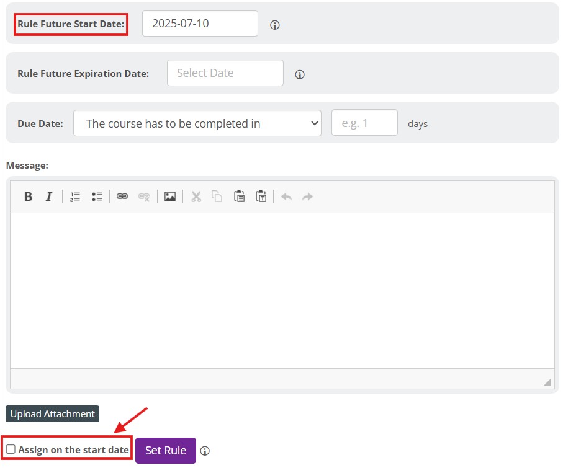Image resolution: width=563 pixels, height=468 pixels.
Task: Click the days number input field
Action: [x=364, y=123]
